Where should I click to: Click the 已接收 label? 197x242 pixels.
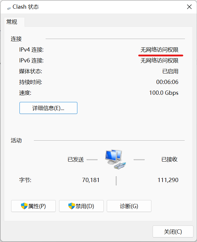pos(169,160)
